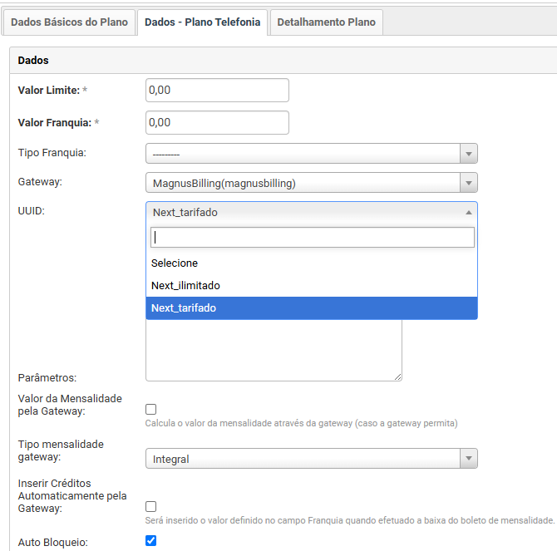Uncheck the Auto Bloqueio checkbox
The image size is (557, 551).
coord(150,540)
